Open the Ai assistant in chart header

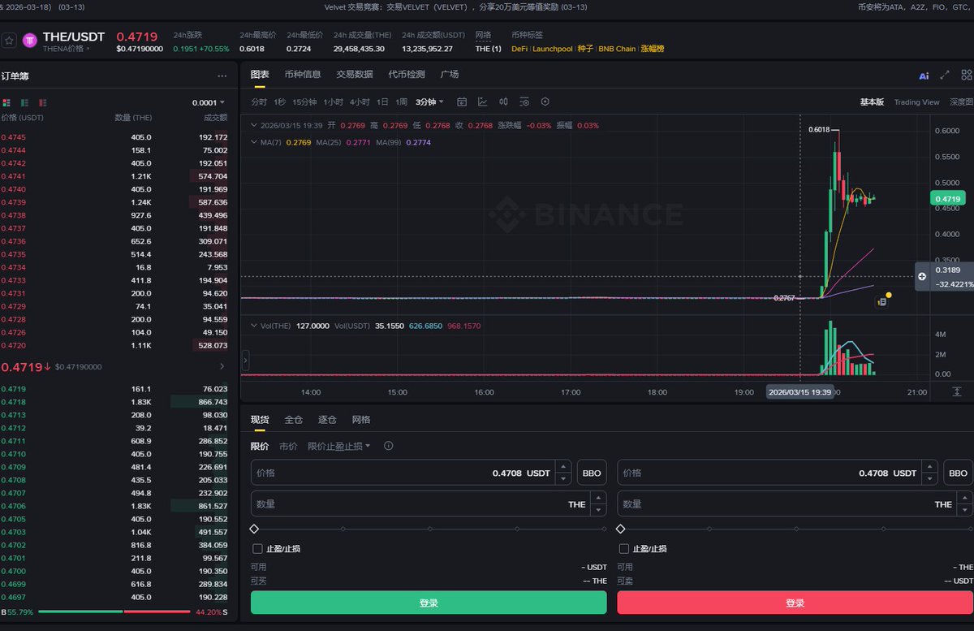click(x=924, y=76)
